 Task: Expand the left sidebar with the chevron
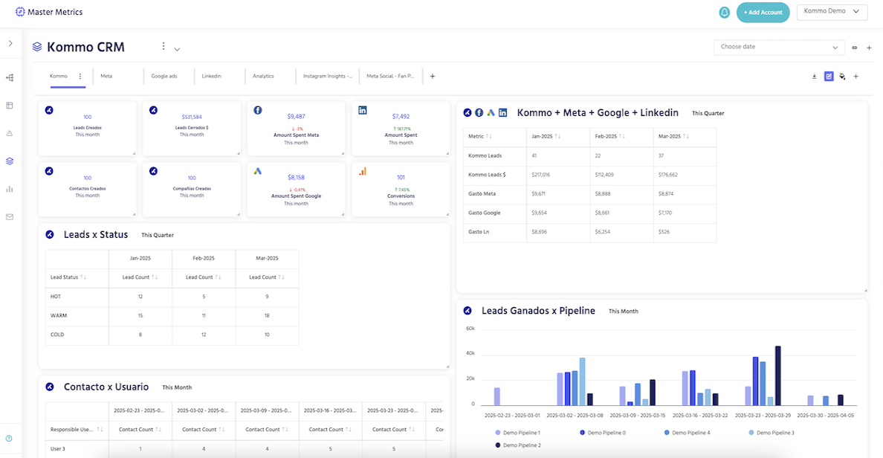10,44
